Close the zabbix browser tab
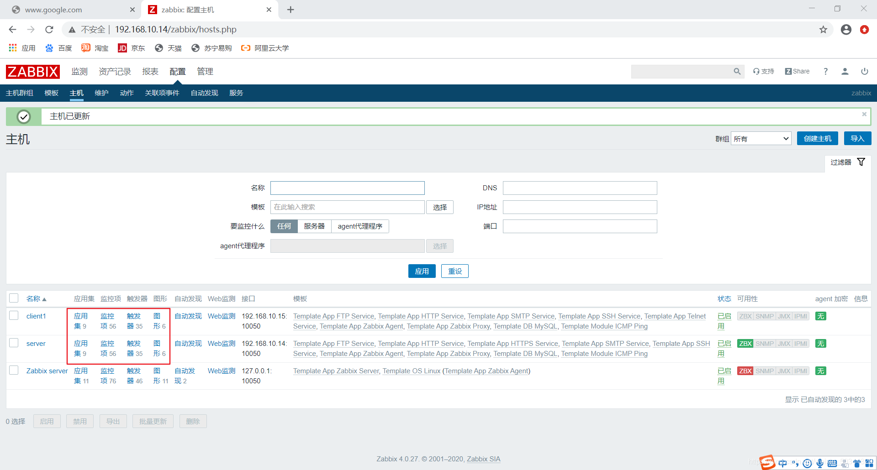The width and height of the screenshot is (877, 470). click(269, 10)
